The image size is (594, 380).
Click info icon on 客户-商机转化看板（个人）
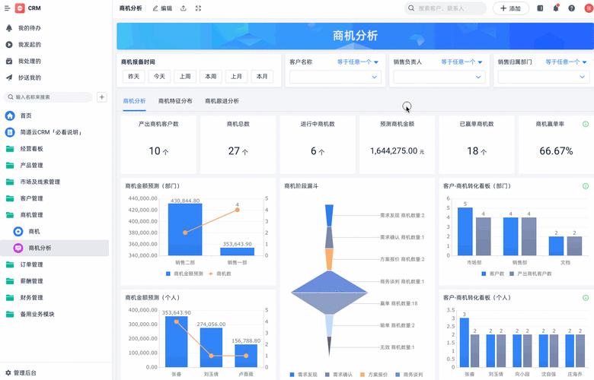(x=586, y=298)
